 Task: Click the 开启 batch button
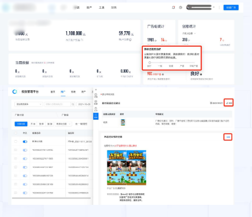33,124
